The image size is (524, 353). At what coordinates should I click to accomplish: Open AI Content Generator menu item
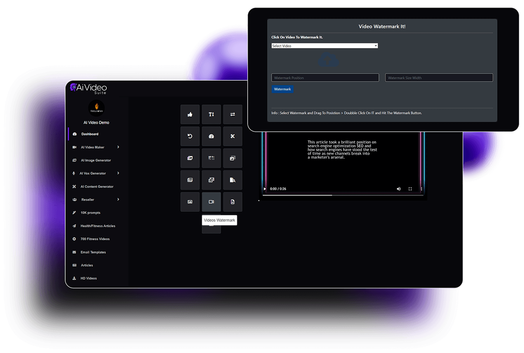point(97,187)
